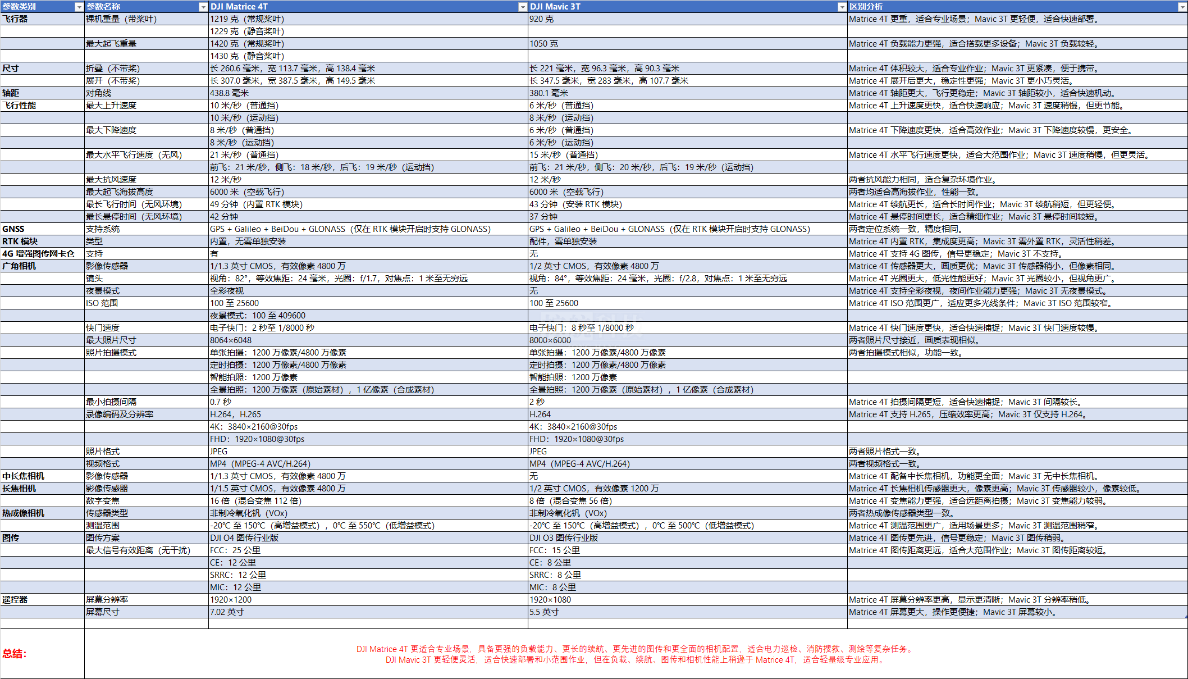
Task: Select the 录像编码及分辨率 parameter cell
Action: [x=146, y=414]
